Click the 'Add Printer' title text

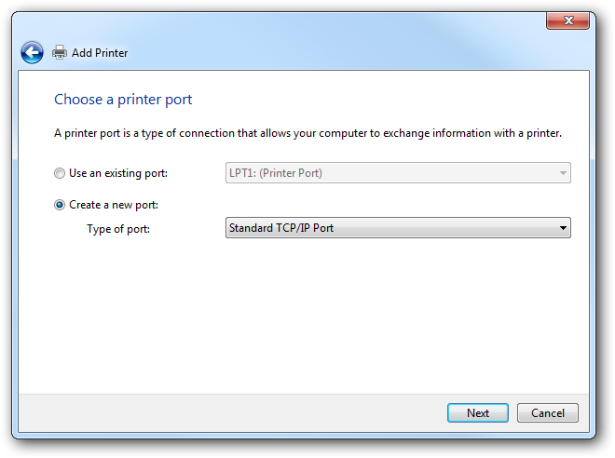pos(100,53)
